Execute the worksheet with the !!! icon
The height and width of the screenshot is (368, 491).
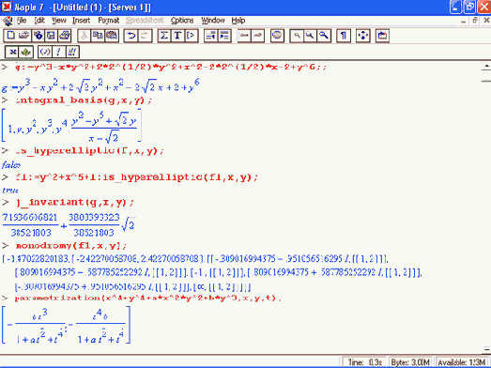click(72, 52)
